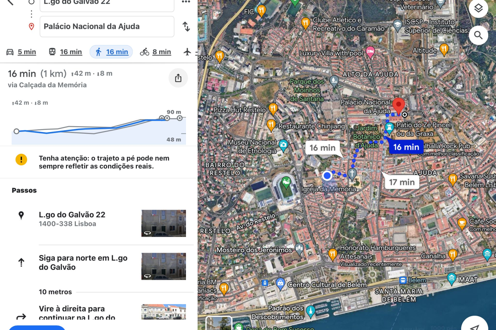Select the transit 16 min tab
496x330 pixels.
tap(65, 52)
